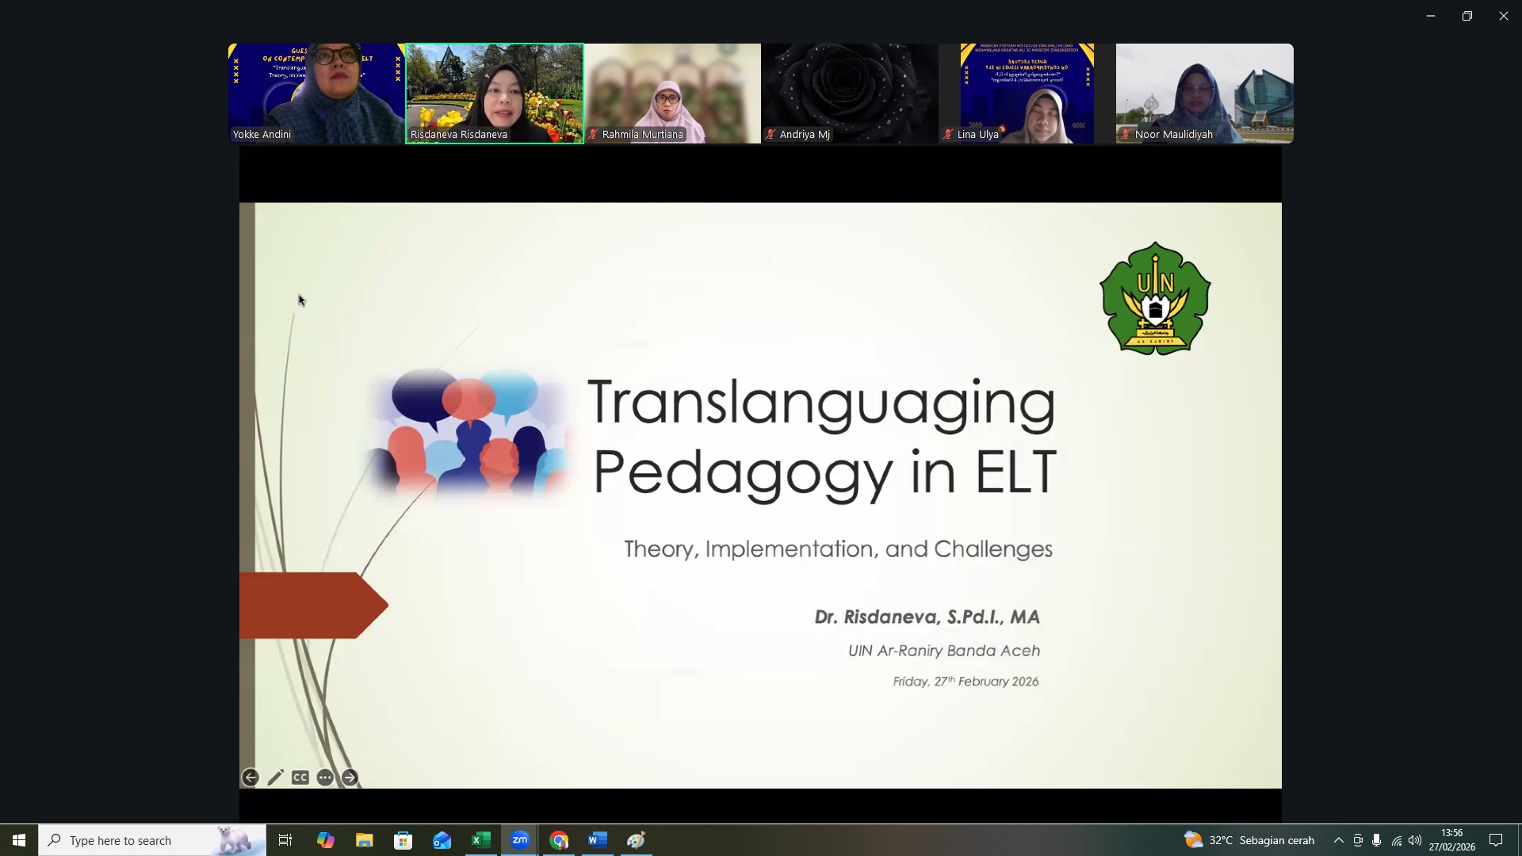The height and width of the screenshot is (856, 1522).
Task: Click presenter name "Dr. Risdaneva, S.Pd.I., MA"
Action: 927,617
